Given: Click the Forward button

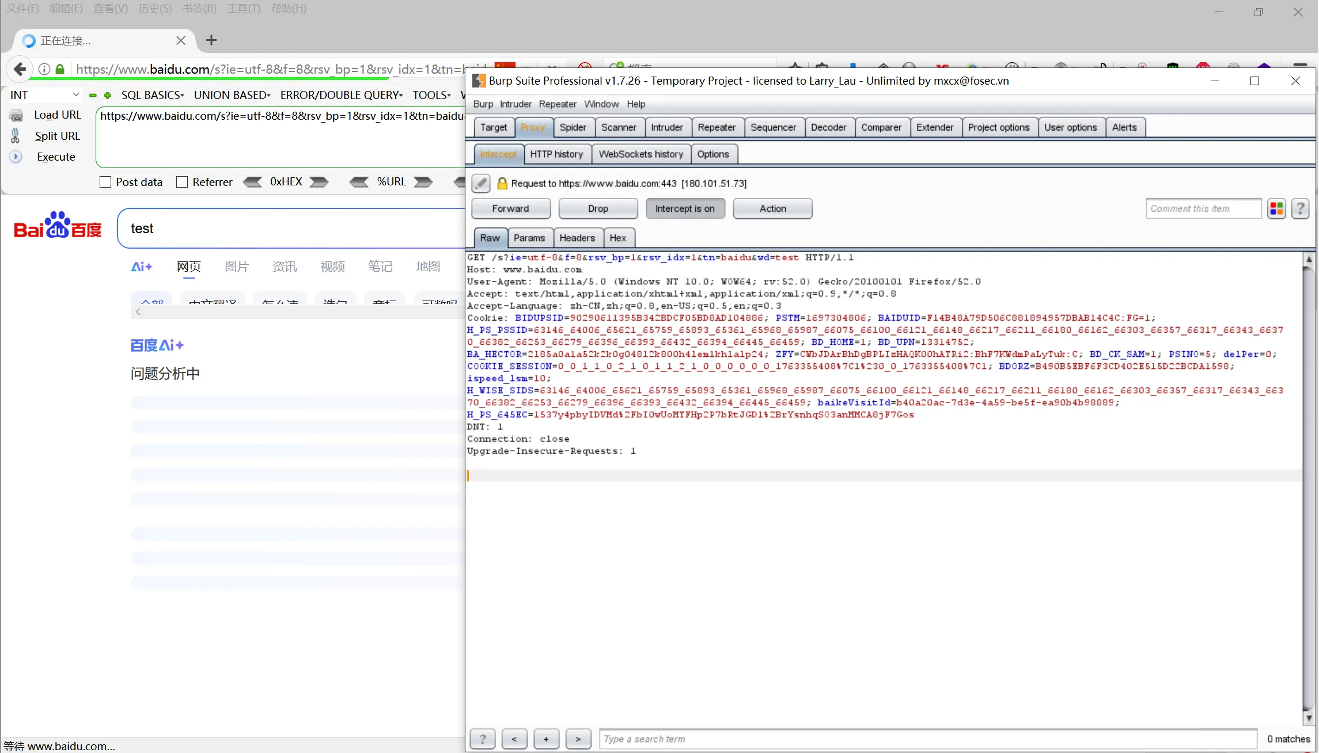Looking at the screenshot, I should click(510, 208).
